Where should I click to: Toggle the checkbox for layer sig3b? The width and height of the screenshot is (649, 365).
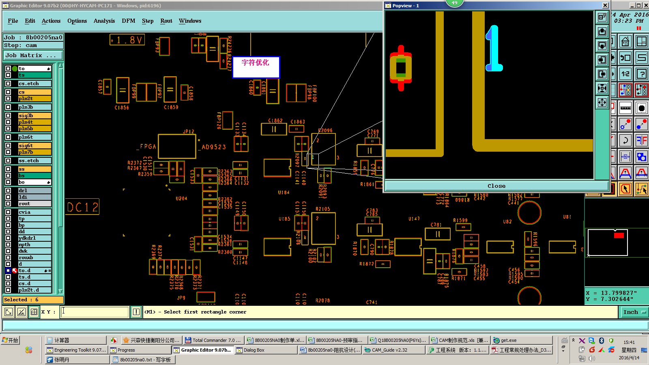pyautogui.click(x=8, y=116)
